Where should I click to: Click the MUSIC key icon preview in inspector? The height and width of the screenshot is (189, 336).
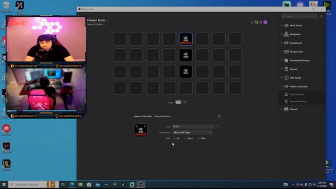(141, 130)
